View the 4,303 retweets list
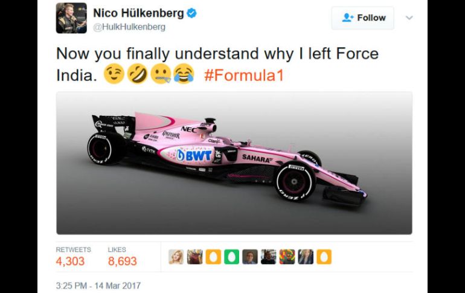465x293 pixels. click(x=70, y=261)
